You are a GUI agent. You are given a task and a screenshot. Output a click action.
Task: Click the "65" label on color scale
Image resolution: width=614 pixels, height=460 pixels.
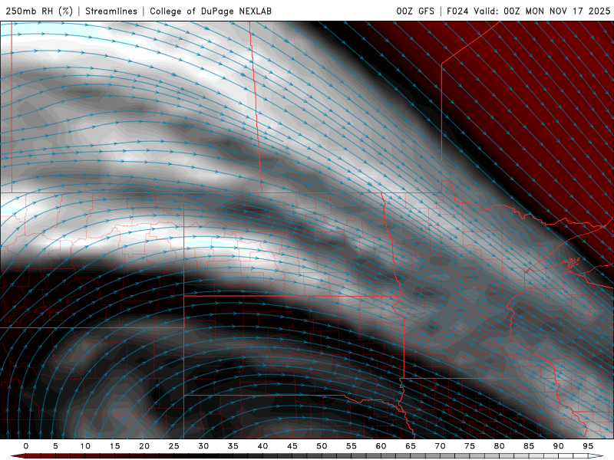click(x=411, y=446)
